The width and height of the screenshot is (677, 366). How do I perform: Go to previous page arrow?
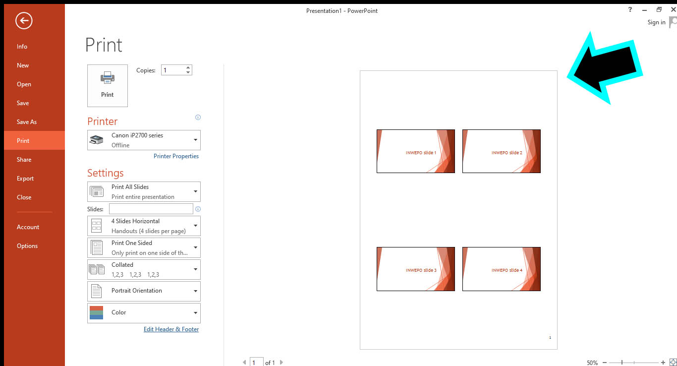pos(244,363)
